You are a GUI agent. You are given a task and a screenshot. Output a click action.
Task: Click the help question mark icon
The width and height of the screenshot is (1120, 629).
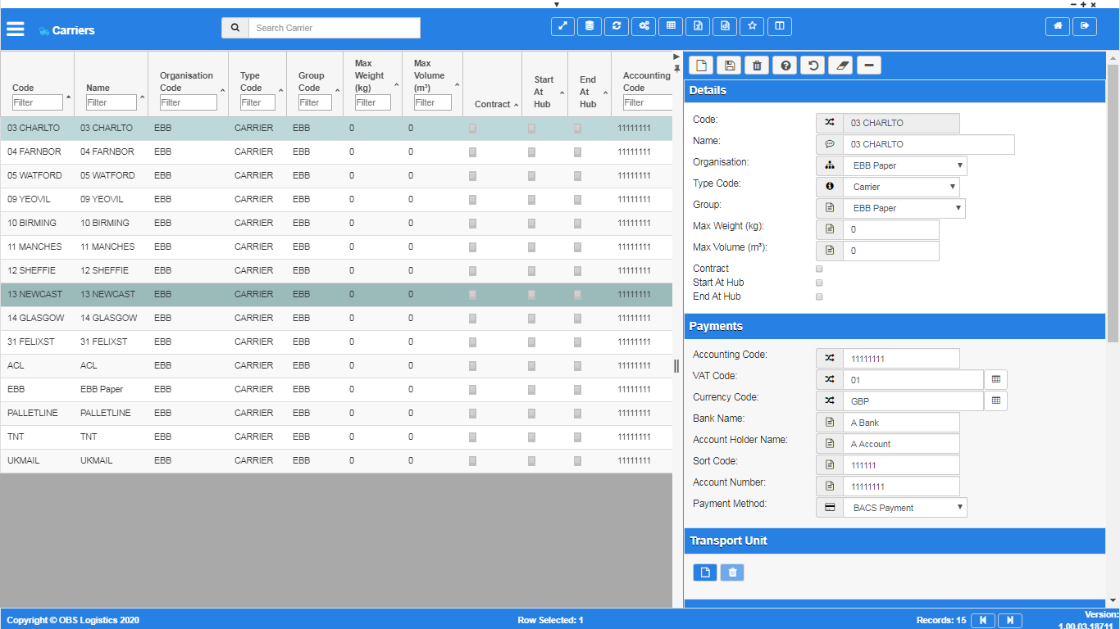point(785,66)
